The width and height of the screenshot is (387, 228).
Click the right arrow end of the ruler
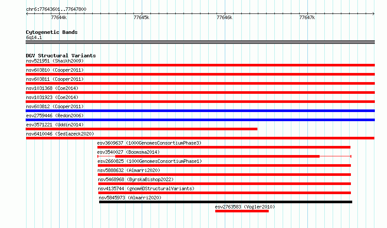pyautogui.click(x=374, y=13)
